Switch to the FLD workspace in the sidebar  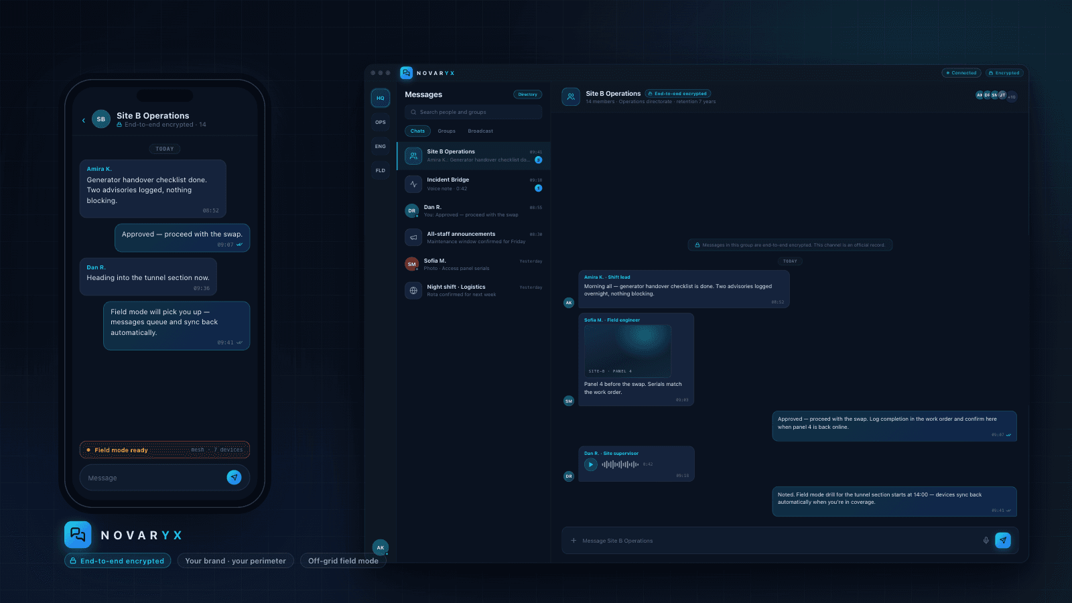point(381,170)
